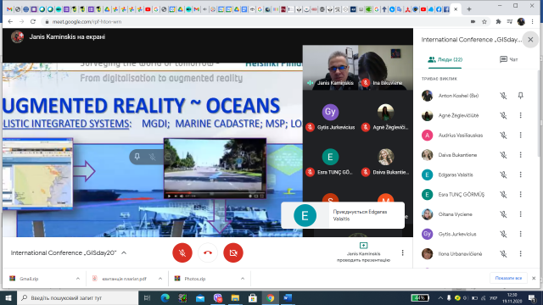The height and width of the screenshot is (305, 543).
Task: Expand options for Gmail.zip download
Action: tap(77, 279)
